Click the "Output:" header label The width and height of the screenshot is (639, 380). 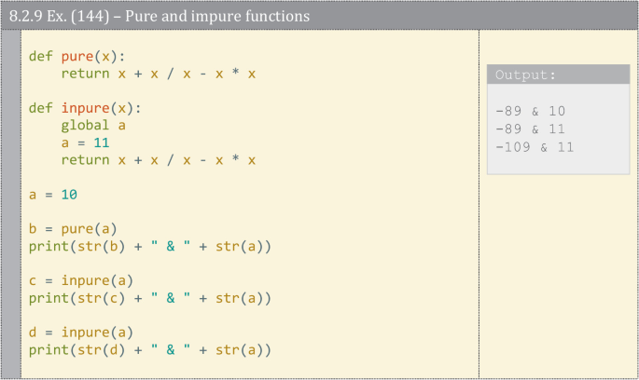(525, 75)
